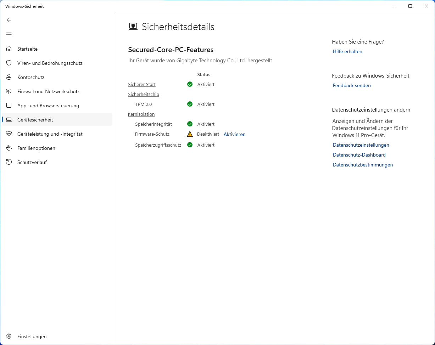Screen dimensions: 435x345
Task: Select the Geräteleistung heart icon
Action: pyautogui.click(x=9, y=134)
